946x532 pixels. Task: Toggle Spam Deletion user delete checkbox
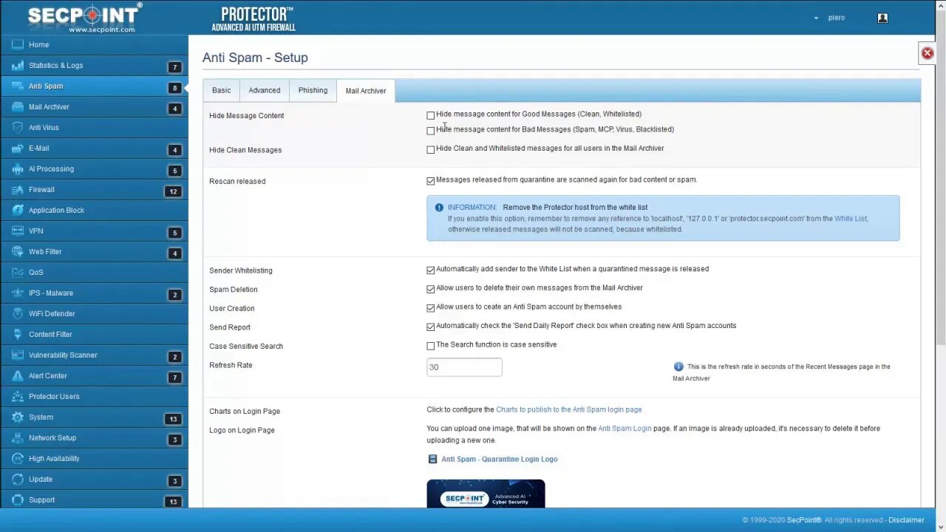[431, 289]
